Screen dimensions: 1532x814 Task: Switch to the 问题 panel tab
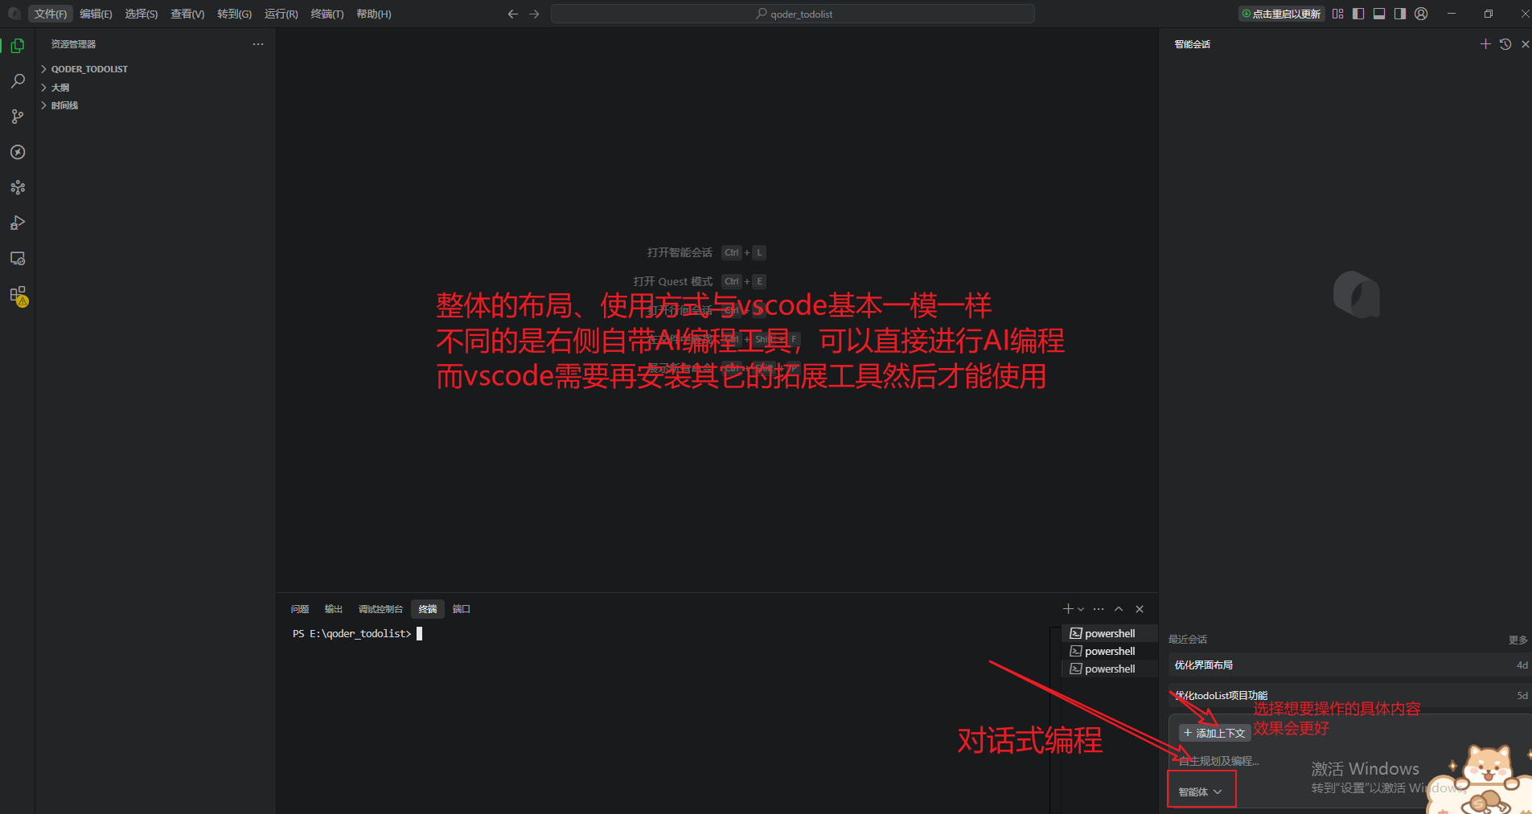[300, 609]
